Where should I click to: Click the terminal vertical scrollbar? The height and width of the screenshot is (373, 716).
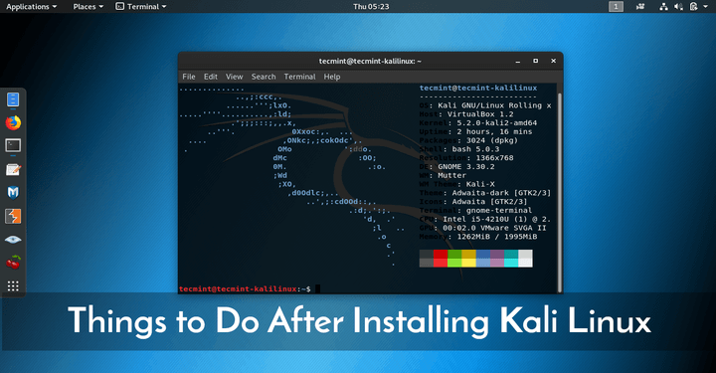pyautogui.click(x=559, y=192)
